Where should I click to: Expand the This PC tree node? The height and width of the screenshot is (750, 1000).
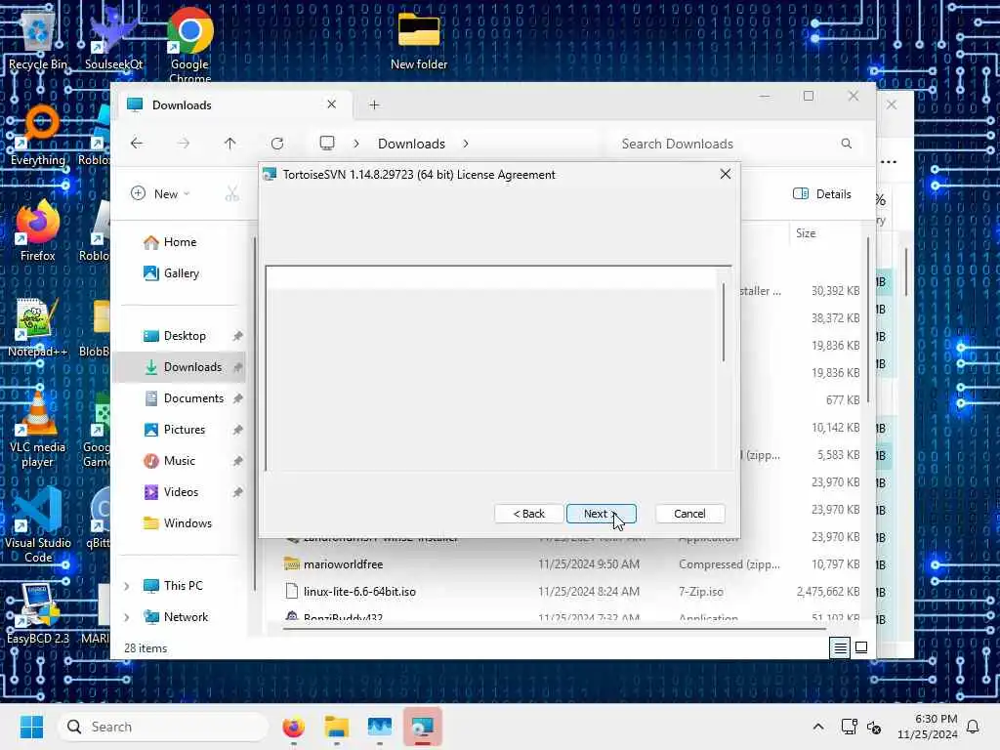point(126,586)
